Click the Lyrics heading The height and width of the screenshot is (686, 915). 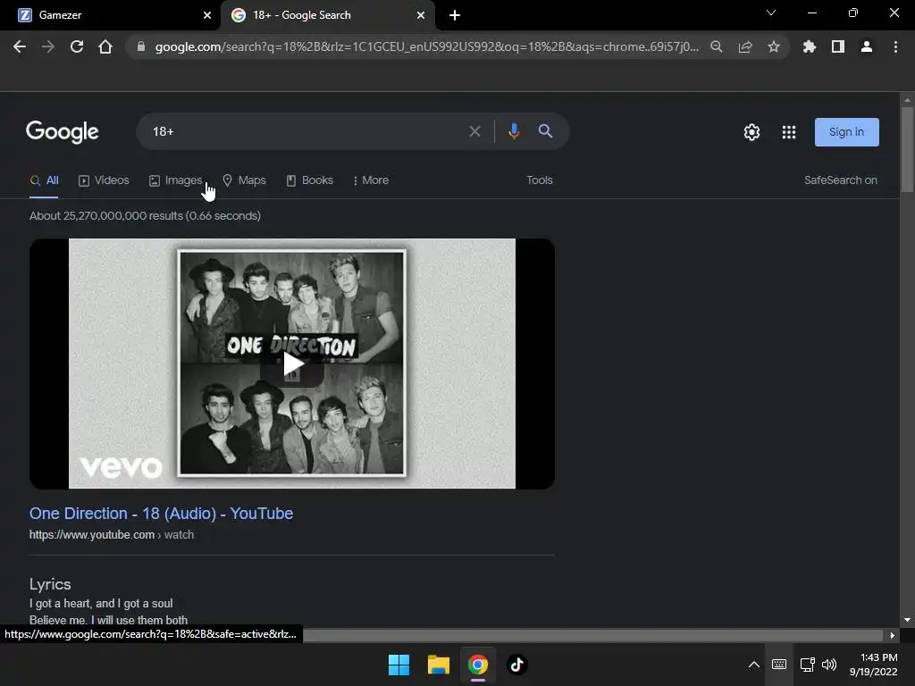point(50,584)
